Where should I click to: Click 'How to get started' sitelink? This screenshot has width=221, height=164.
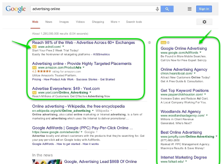point(68,144)
